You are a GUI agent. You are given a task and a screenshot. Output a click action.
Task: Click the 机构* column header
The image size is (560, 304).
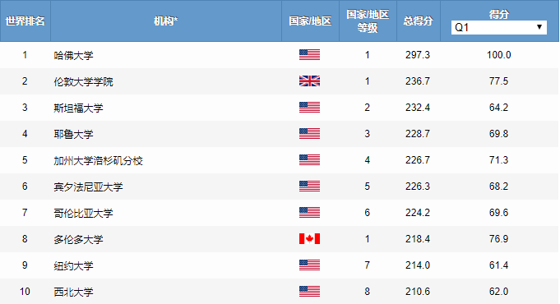pos(166,21)
